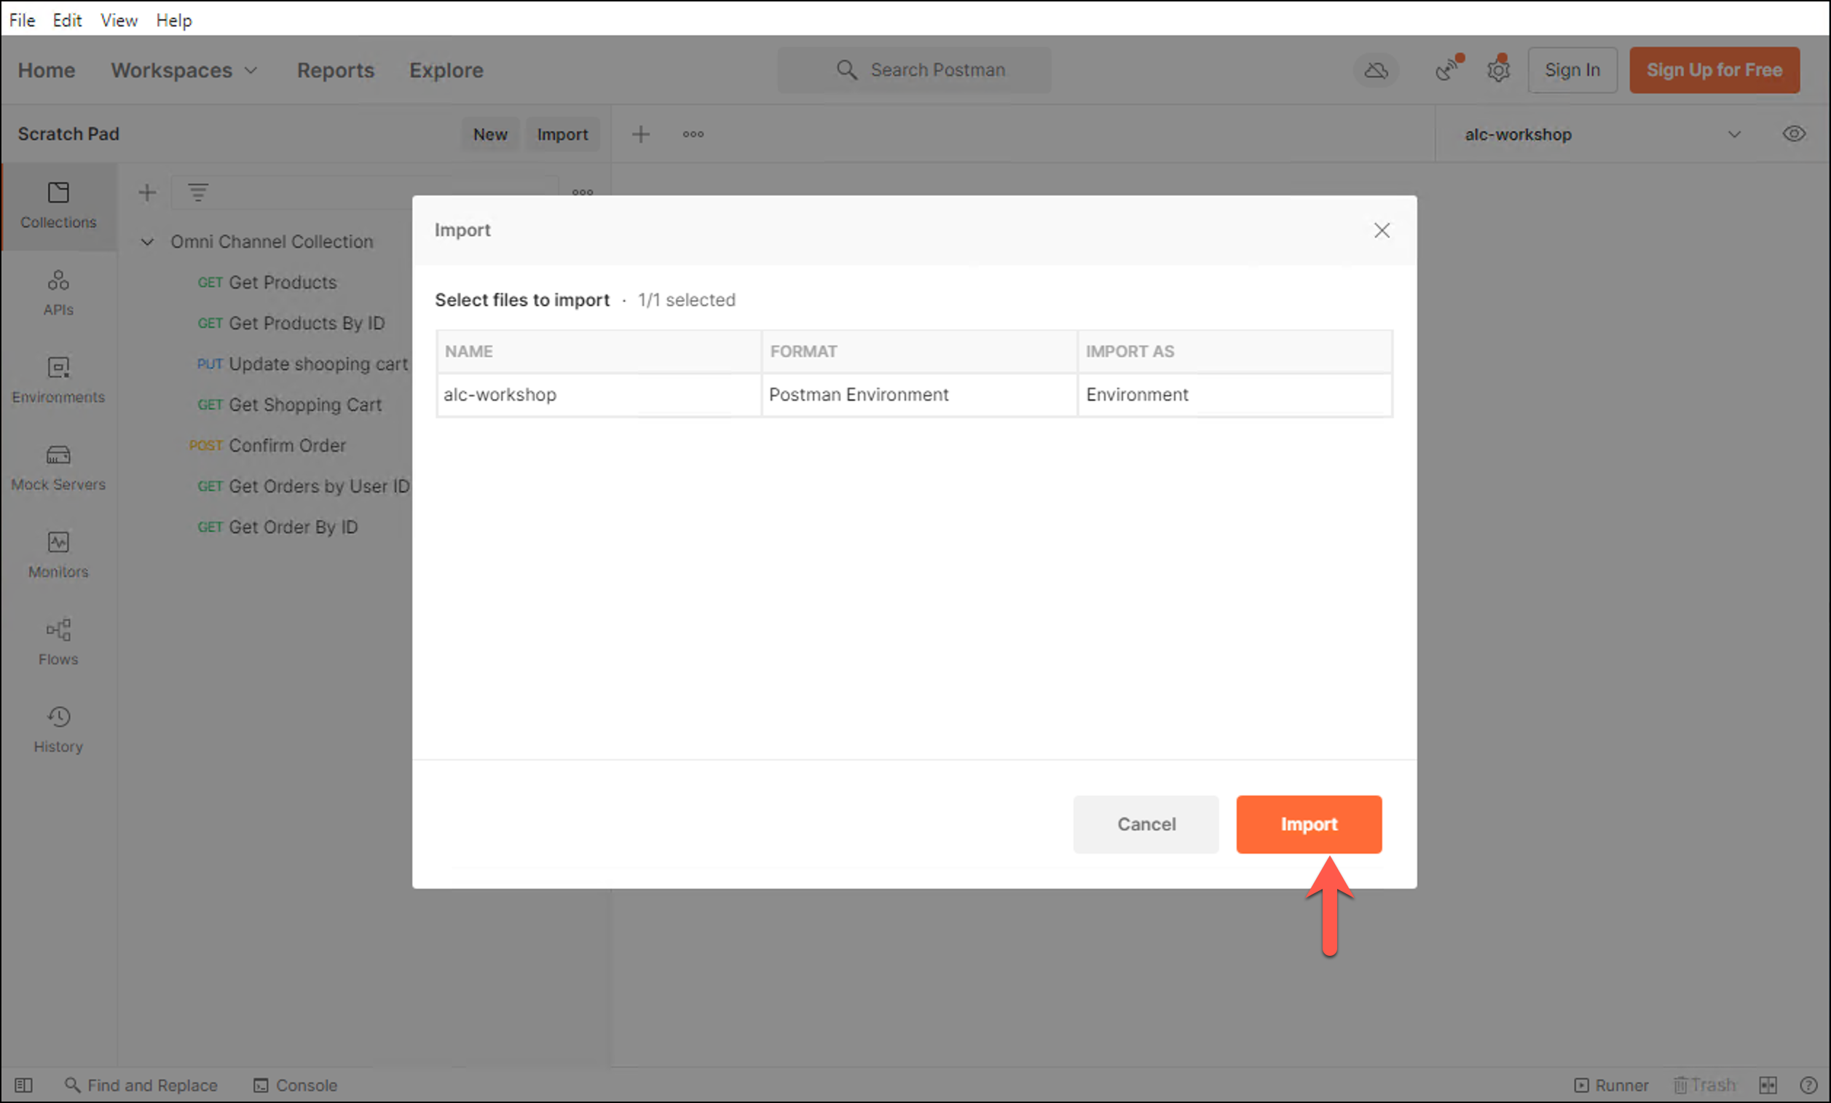Open the Flows sidebar panel
Screen dimensions: 1831x1103
coord(58,641)
